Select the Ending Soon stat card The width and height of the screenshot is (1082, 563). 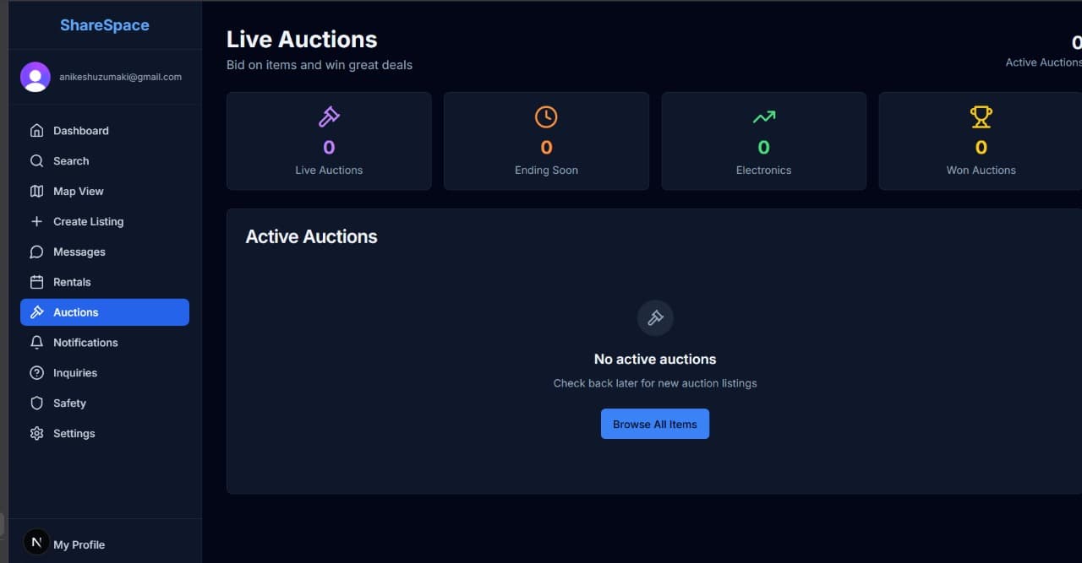point(546,141)
